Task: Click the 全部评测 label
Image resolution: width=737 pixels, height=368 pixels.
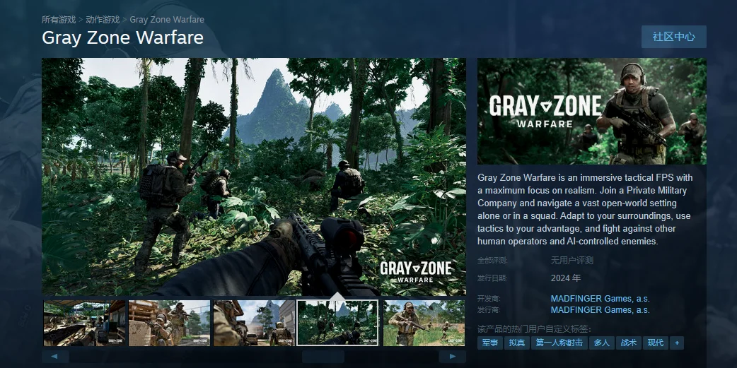Action: 492,261
